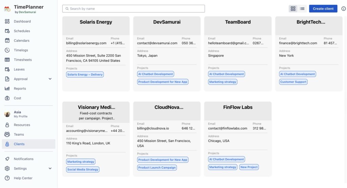Viewport: 347px width, 188px height.
Task: Open My Profile link
Action: point(21,116)
